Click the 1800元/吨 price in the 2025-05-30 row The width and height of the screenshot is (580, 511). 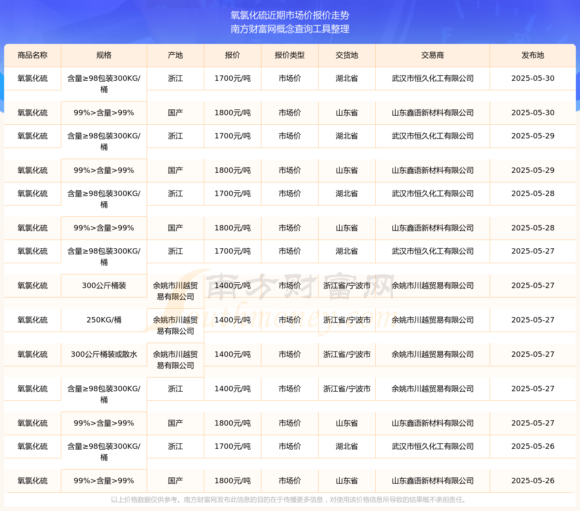(233, 113)
